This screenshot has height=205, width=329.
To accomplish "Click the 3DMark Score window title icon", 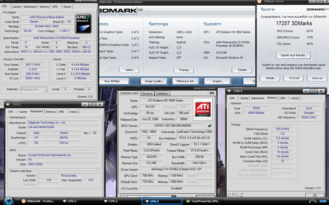I will click(x=259, y=1).
